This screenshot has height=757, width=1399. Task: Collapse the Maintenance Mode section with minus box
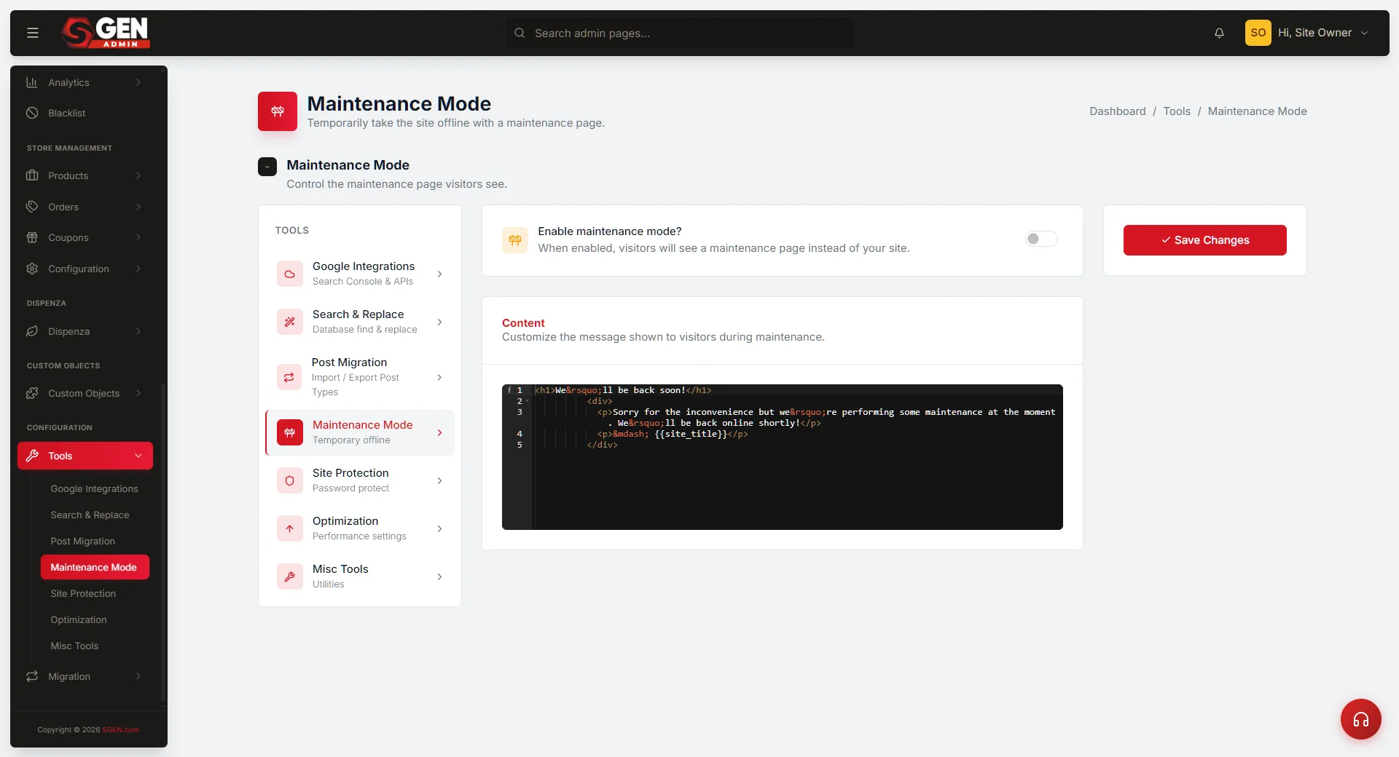(x=267, y=167)
